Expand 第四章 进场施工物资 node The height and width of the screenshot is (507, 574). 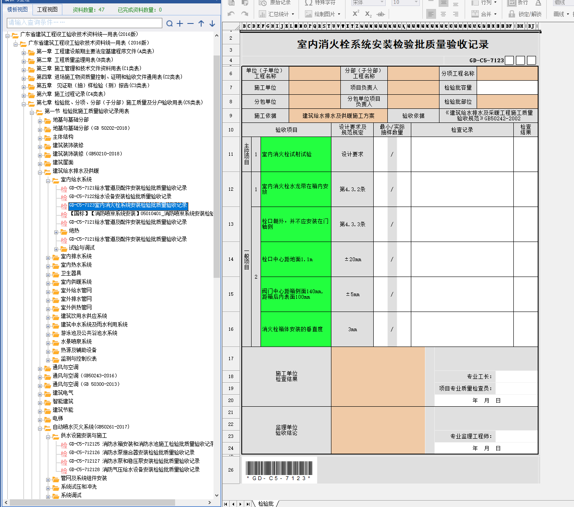24,78
